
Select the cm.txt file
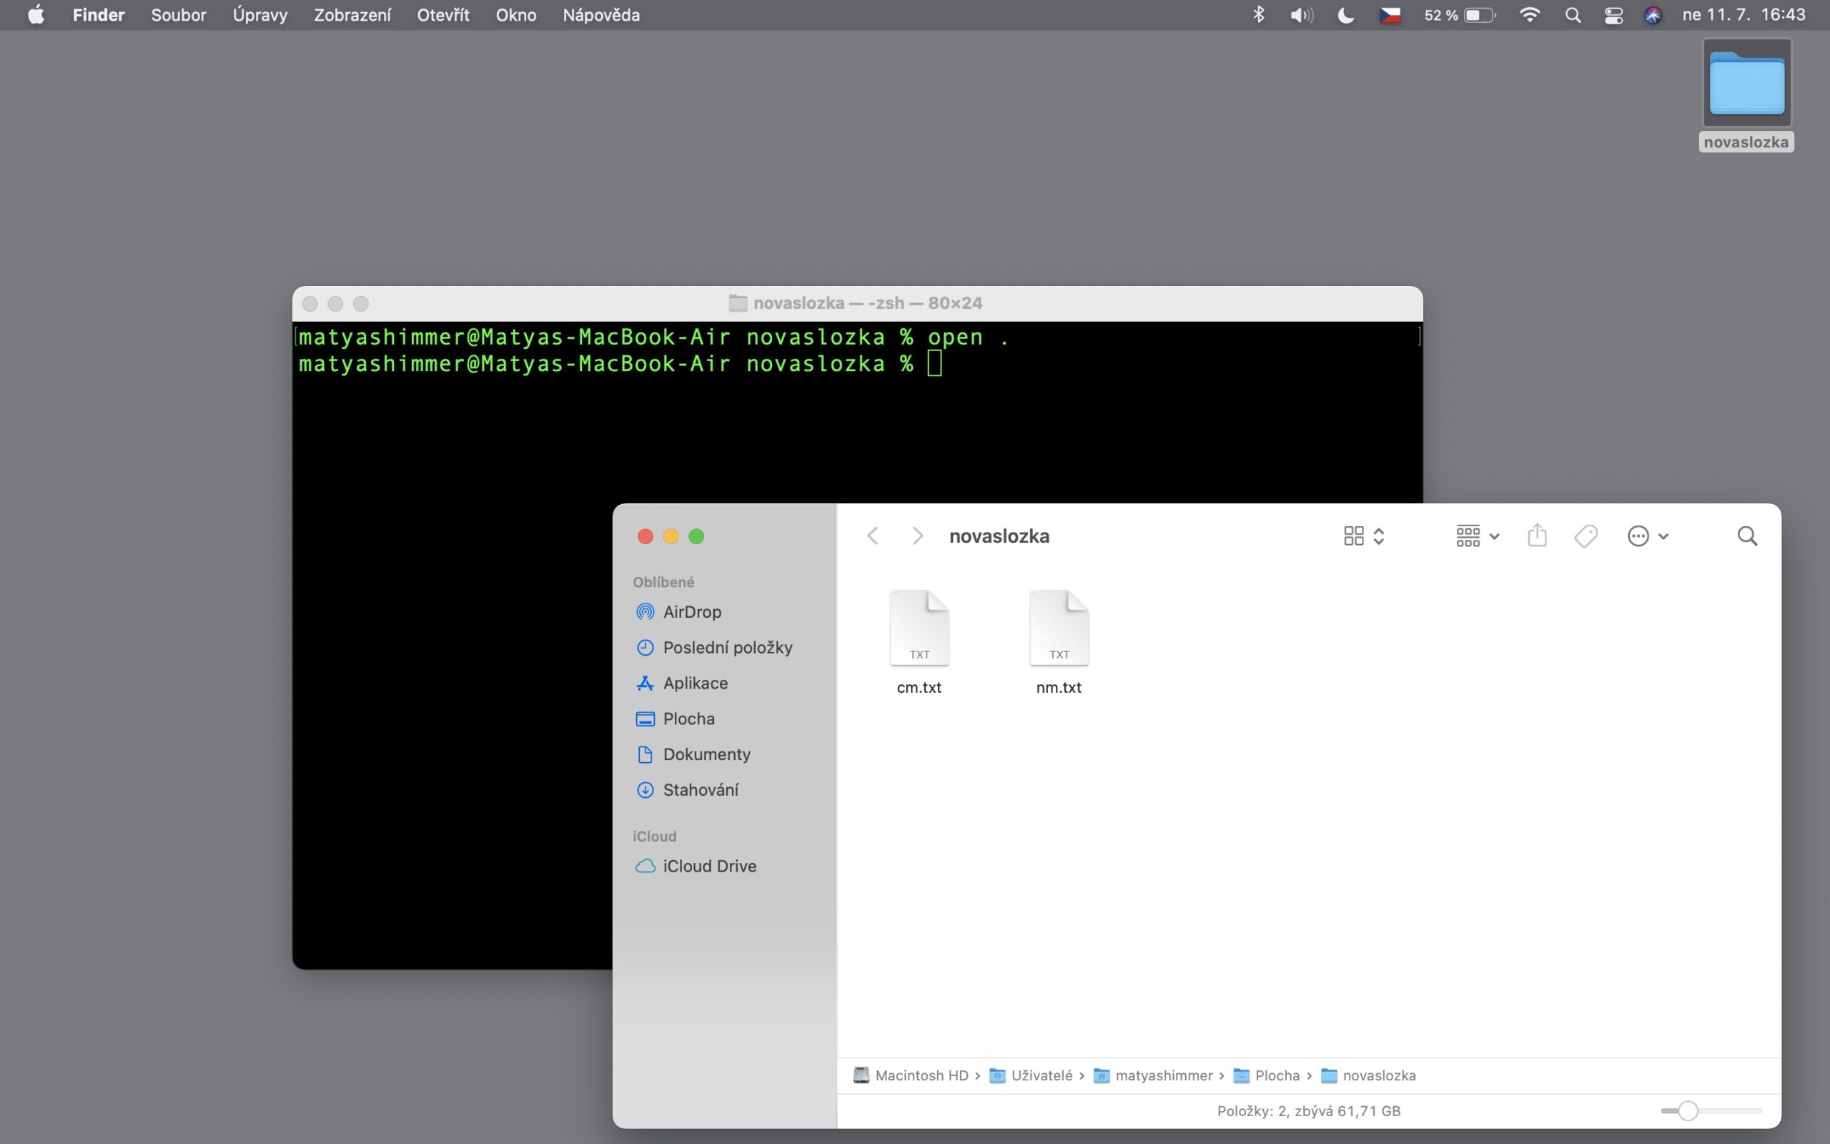pos(919,629)
